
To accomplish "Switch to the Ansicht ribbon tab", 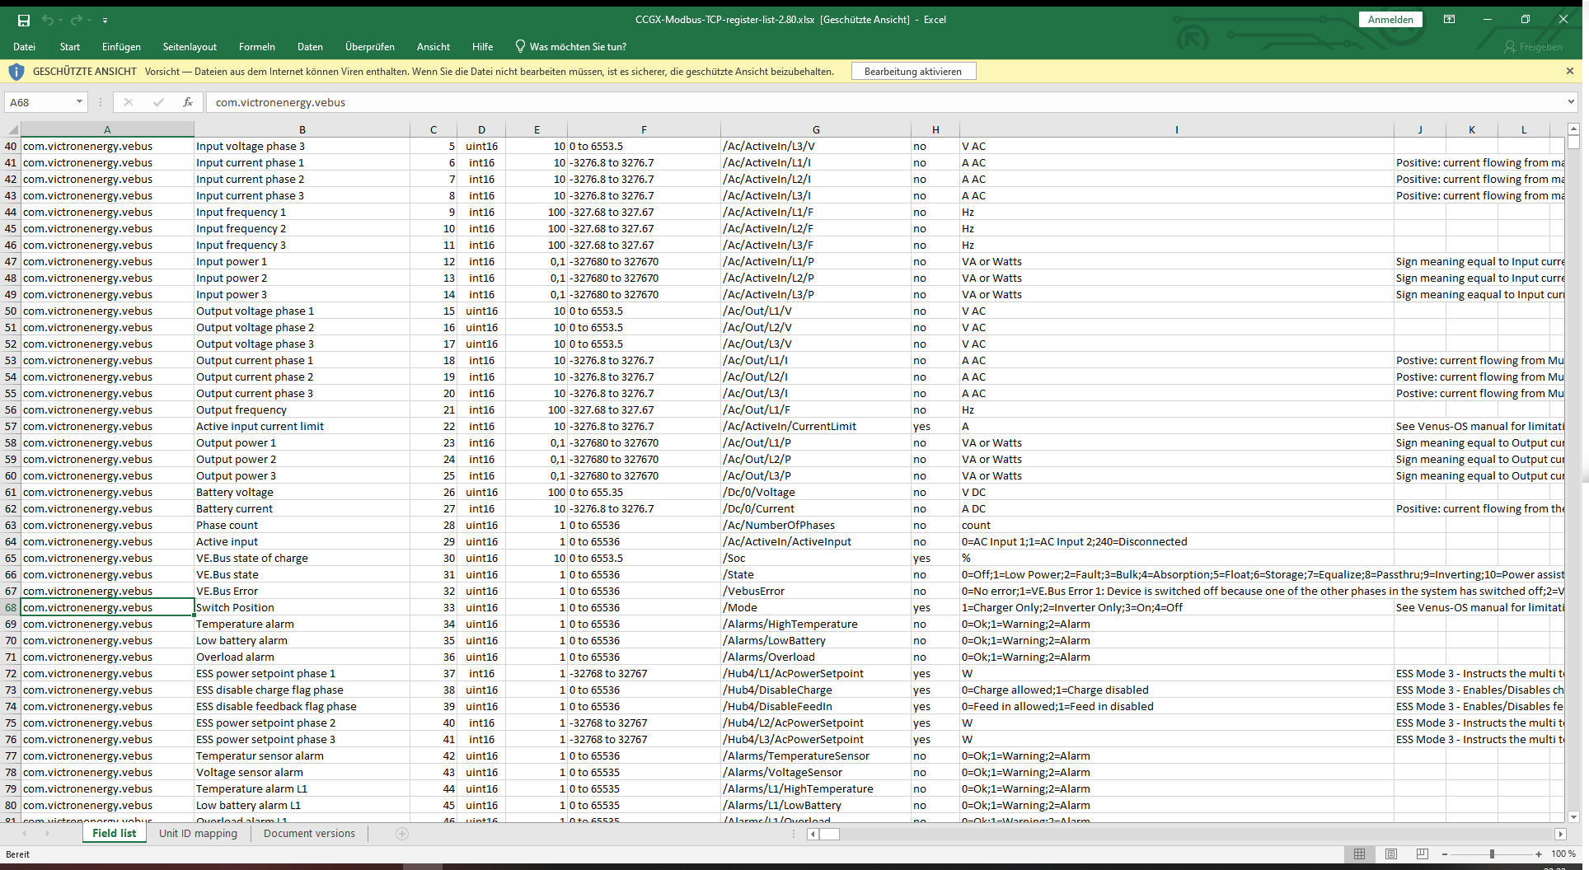I will click(434, 47).
